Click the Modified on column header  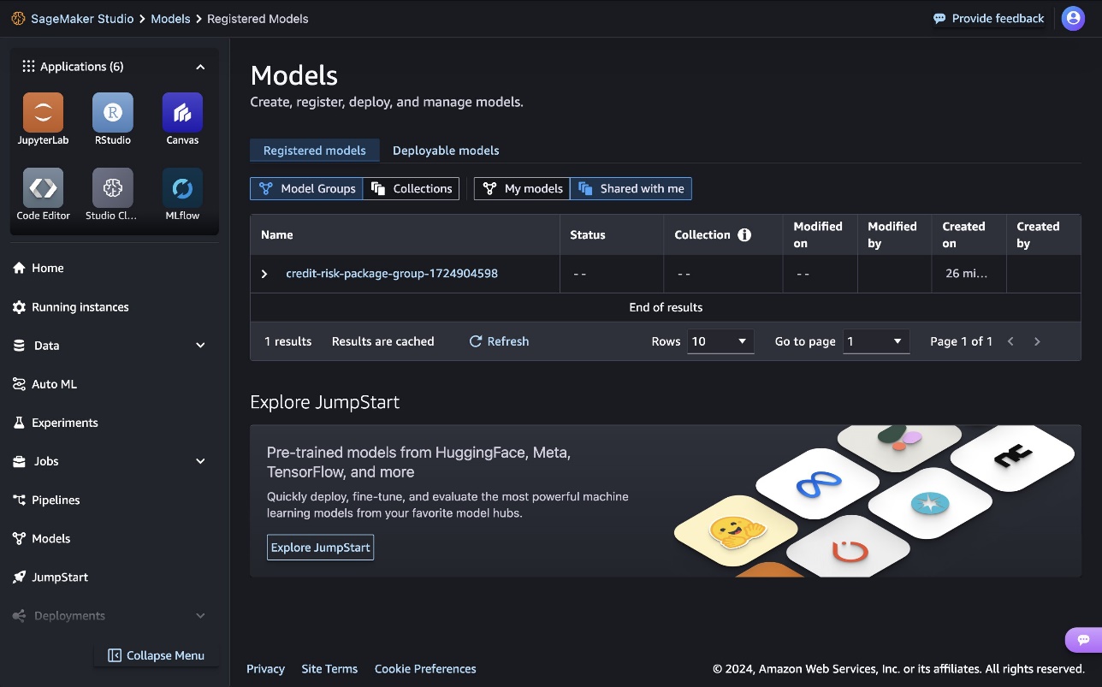point(818,234)
